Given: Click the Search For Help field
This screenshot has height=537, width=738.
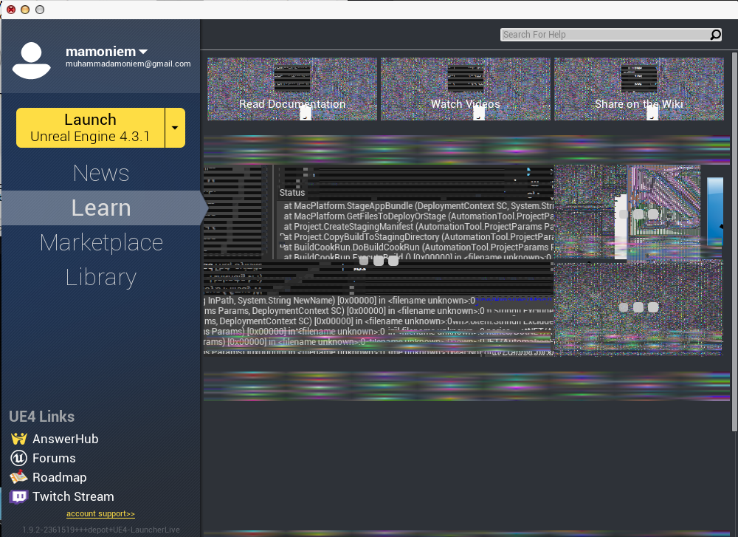Looking at the screenshot, I should click(x=604, y=35).
